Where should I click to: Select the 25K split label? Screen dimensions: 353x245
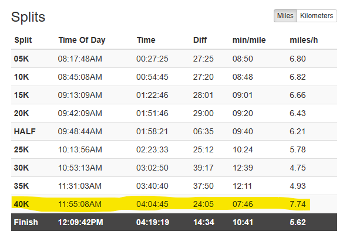(21, 149)
